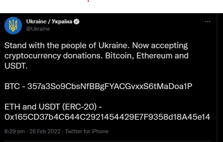223x142 pixels.
Task: Click the "Now accepting" words in tweet
Action: [160, 46]
